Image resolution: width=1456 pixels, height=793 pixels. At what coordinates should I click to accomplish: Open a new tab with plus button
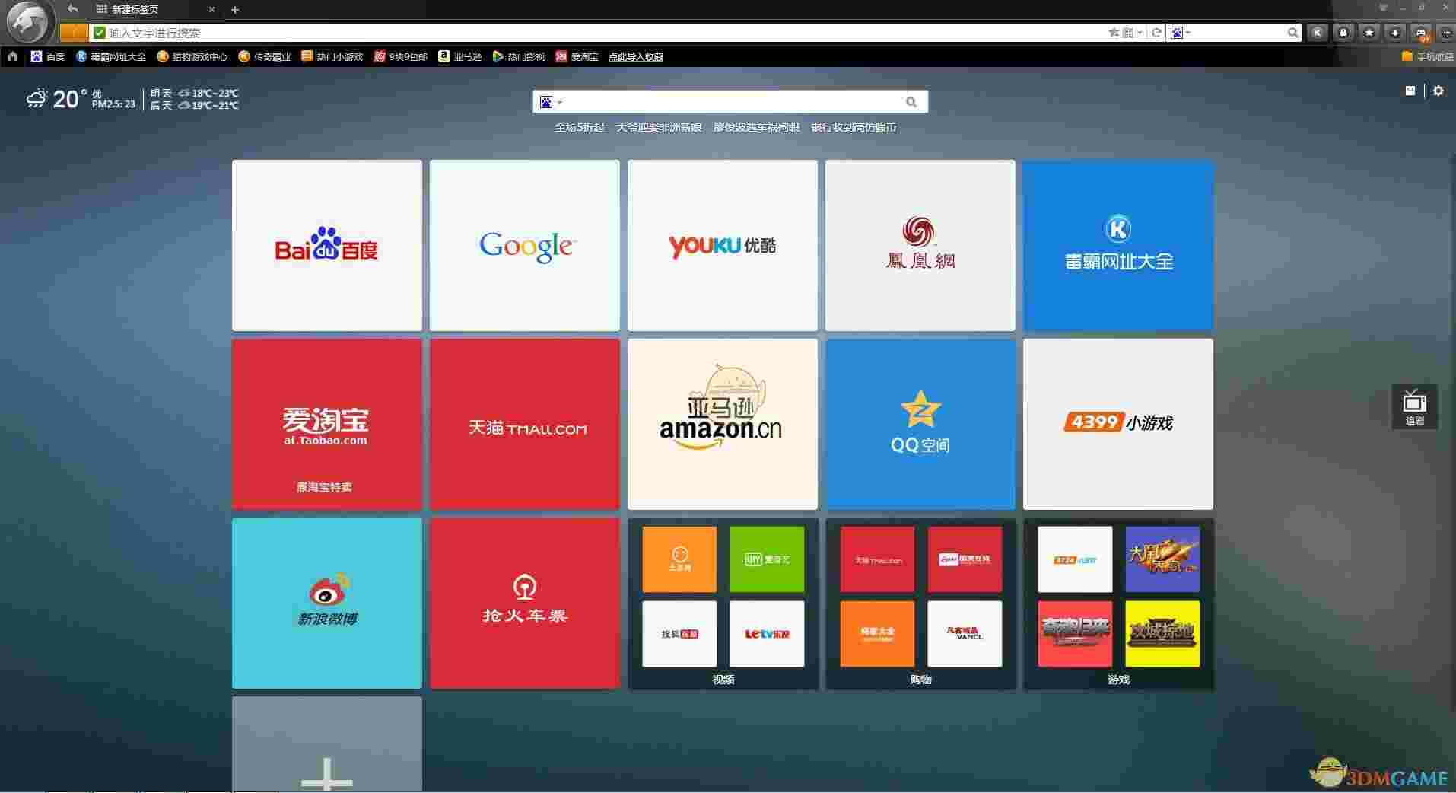click(x=235, y=10)
